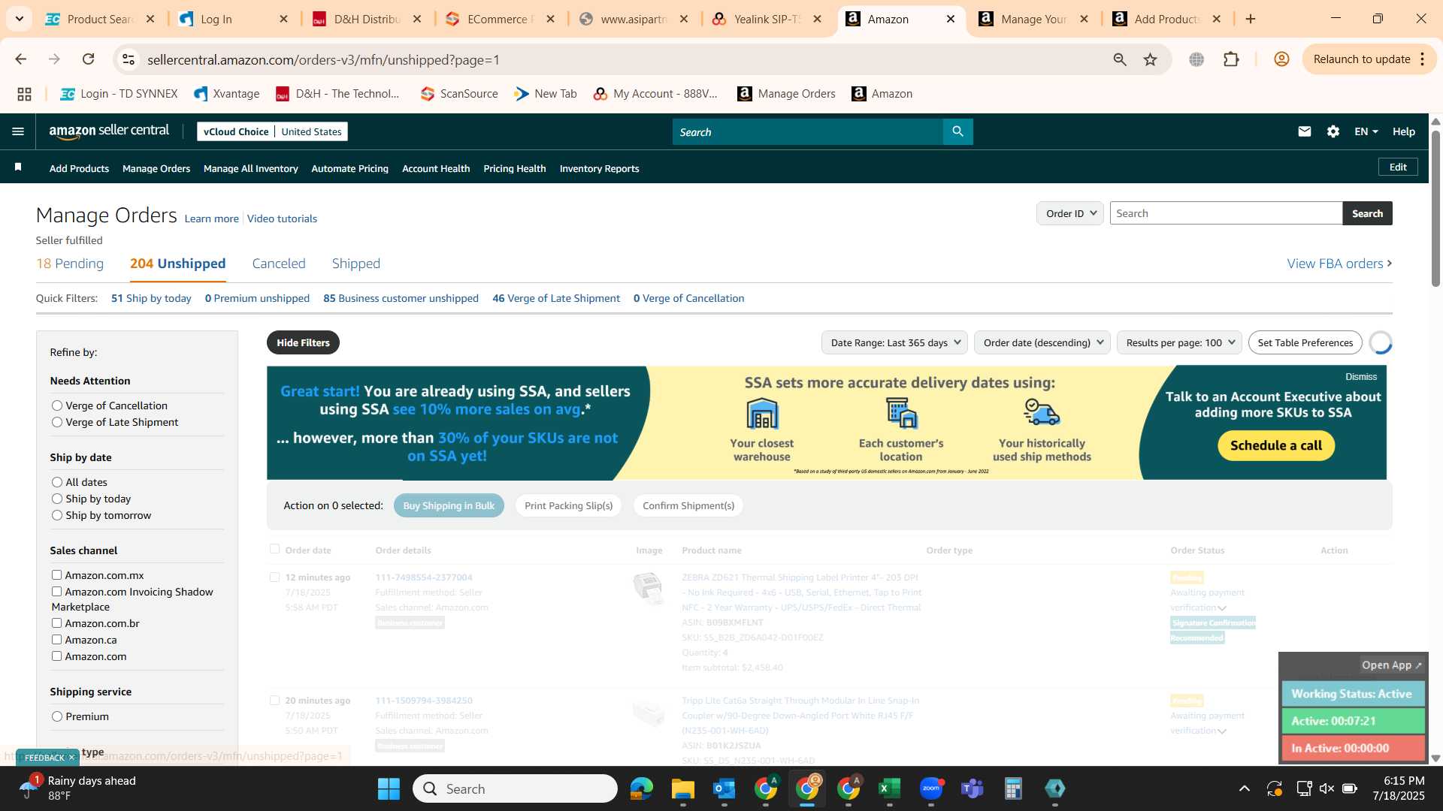Viewport: 1443px width, 811px height.
Task: Open Order date descending sort dropdown
Action: (1043, 342)
